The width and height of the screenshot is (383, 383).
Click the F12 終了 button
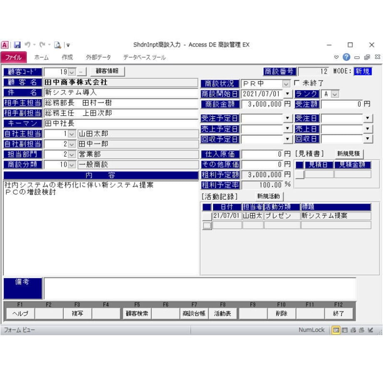click(x=338, y=313)
